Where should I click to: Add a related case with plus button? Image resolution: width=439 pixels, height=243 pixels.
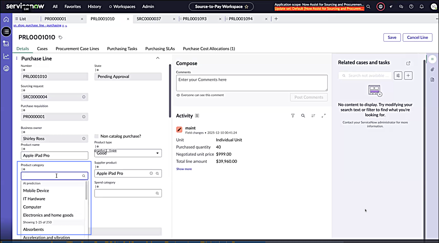pos(408,75)
